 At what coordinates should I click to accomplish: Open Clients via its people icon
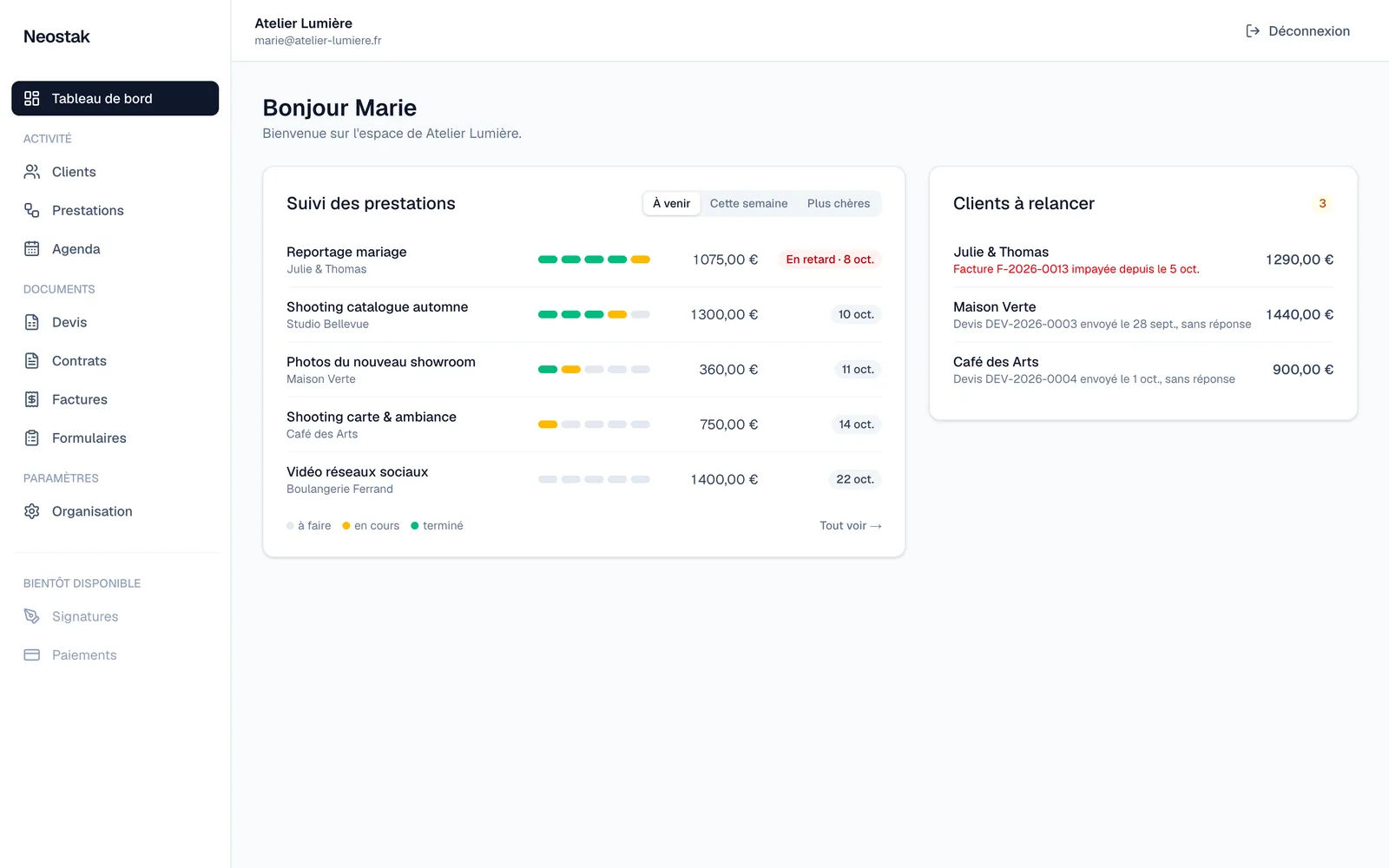coord(32,172)
